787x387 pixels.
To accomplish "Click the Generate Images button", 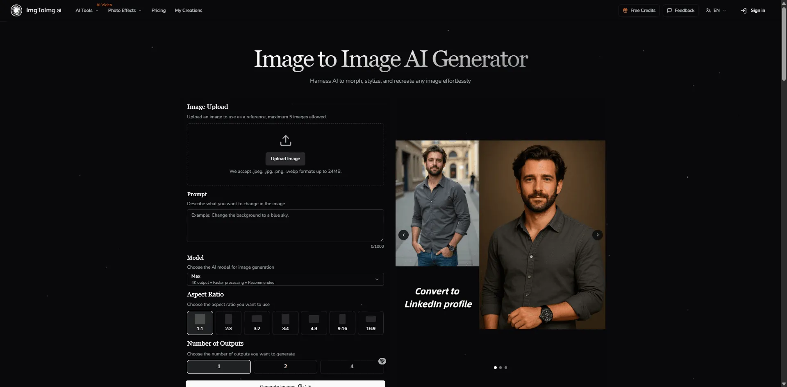I will point(285,384).
